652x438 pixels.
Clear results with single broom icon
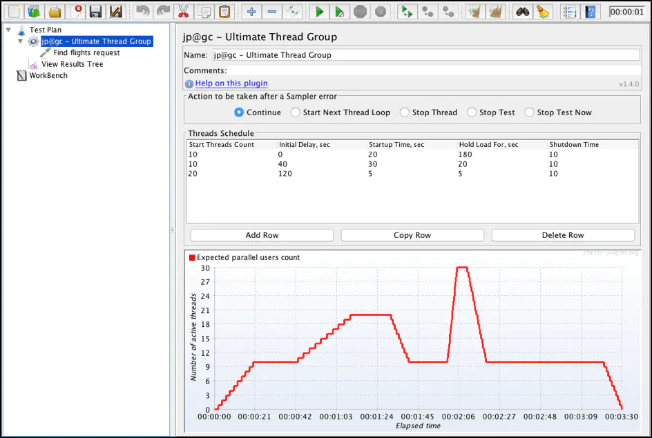coord(475,11)
